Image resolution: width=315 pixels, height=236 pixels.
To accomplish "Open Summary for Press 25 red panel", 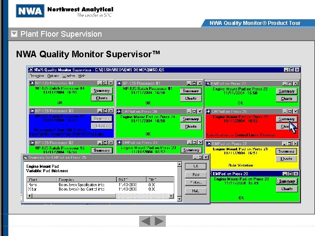I will [x=287, y=119].
